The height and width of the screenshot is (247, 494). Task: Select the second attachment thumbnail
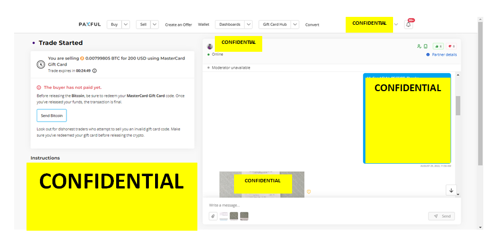coord(234,216)
